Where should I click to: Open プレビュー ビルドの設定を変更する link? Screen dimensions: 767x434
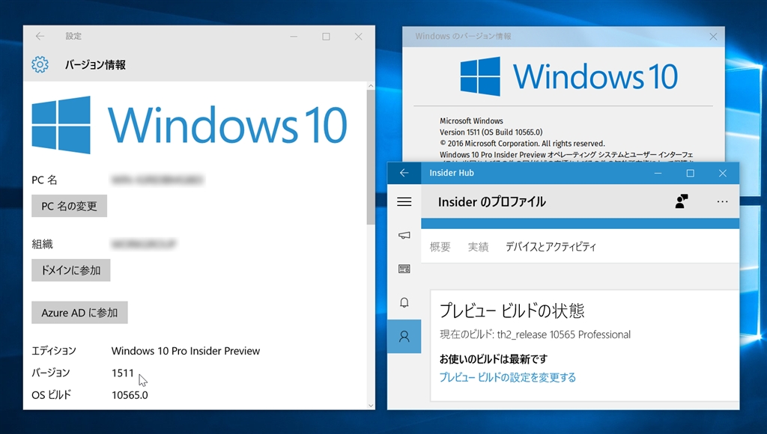click(x=508, y=377)
